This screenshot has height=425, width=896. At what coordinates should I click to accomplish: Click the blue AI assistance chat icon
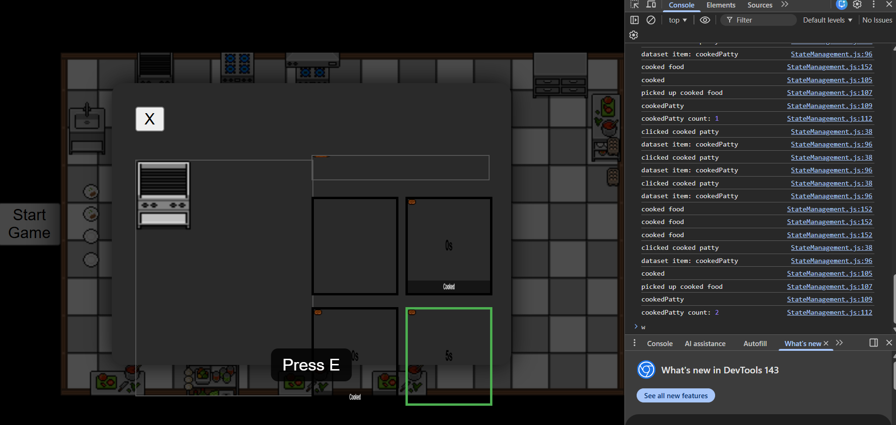pos(841,5)
